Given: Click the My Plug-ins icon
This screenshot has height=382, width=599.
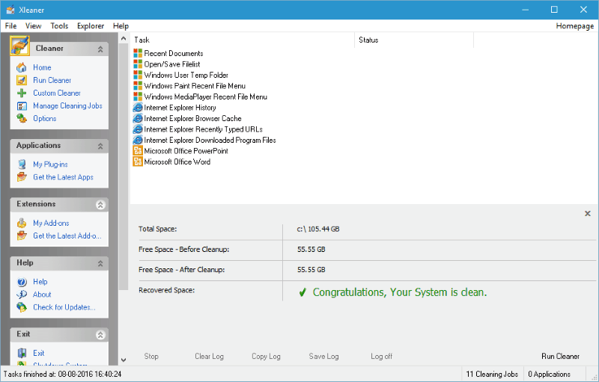Looking at the screenshot, I should tap(22, 164).
